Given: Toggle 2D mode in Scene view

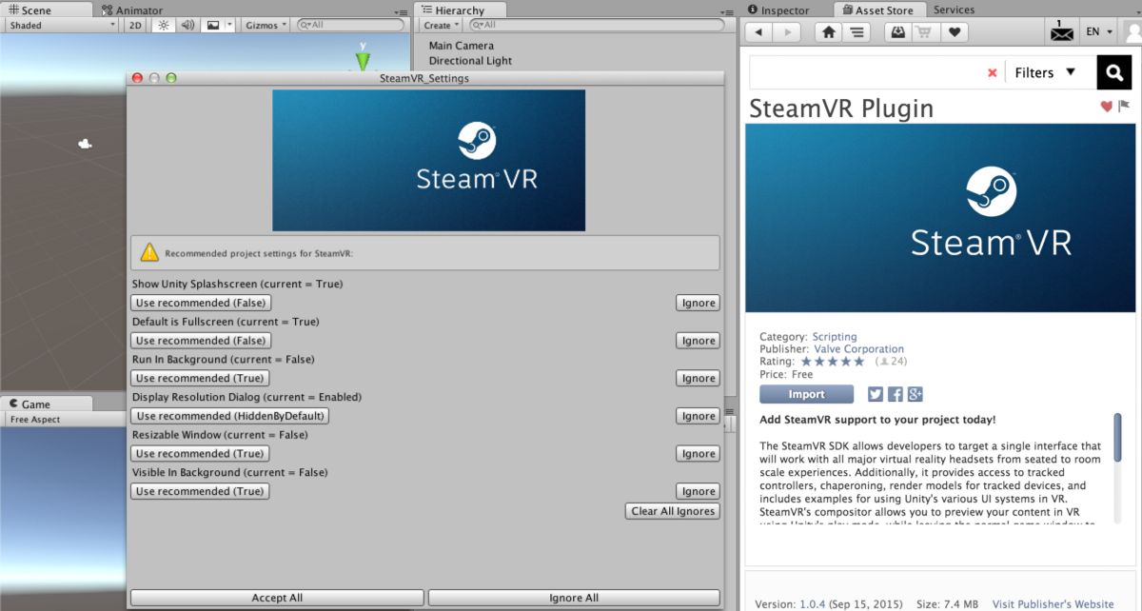Looking at the screenshot, I should [136, 26].
